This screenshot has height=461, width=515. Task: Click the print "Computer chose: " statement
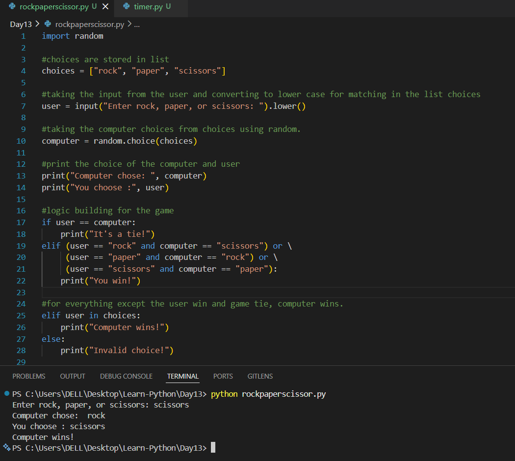[x=124, y=176]
